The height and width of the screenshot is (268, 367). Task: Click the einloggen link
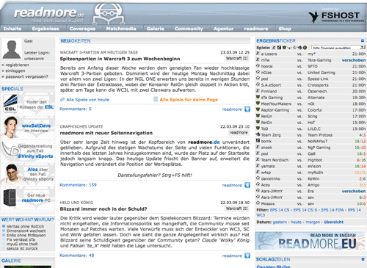[x=15, y=70]
